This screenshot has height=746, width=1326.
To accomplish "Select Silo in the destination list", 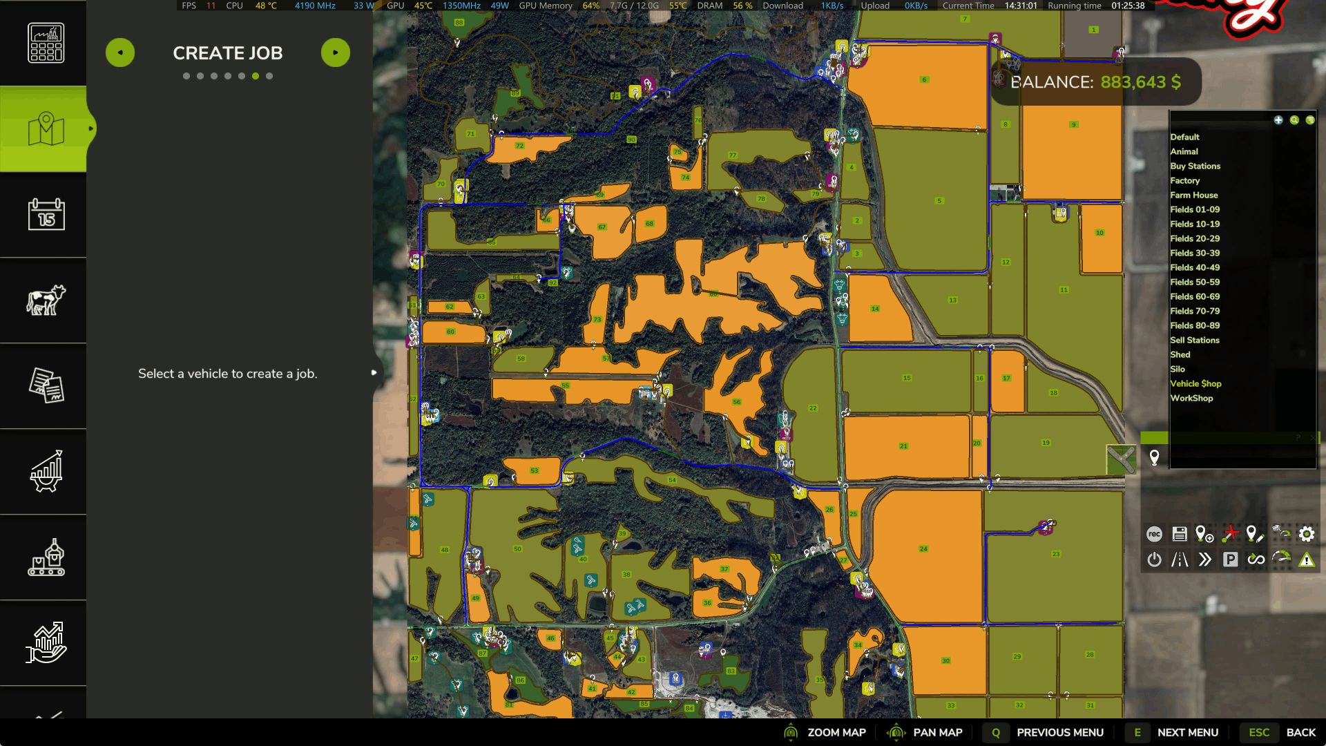I will (1177, 369).
